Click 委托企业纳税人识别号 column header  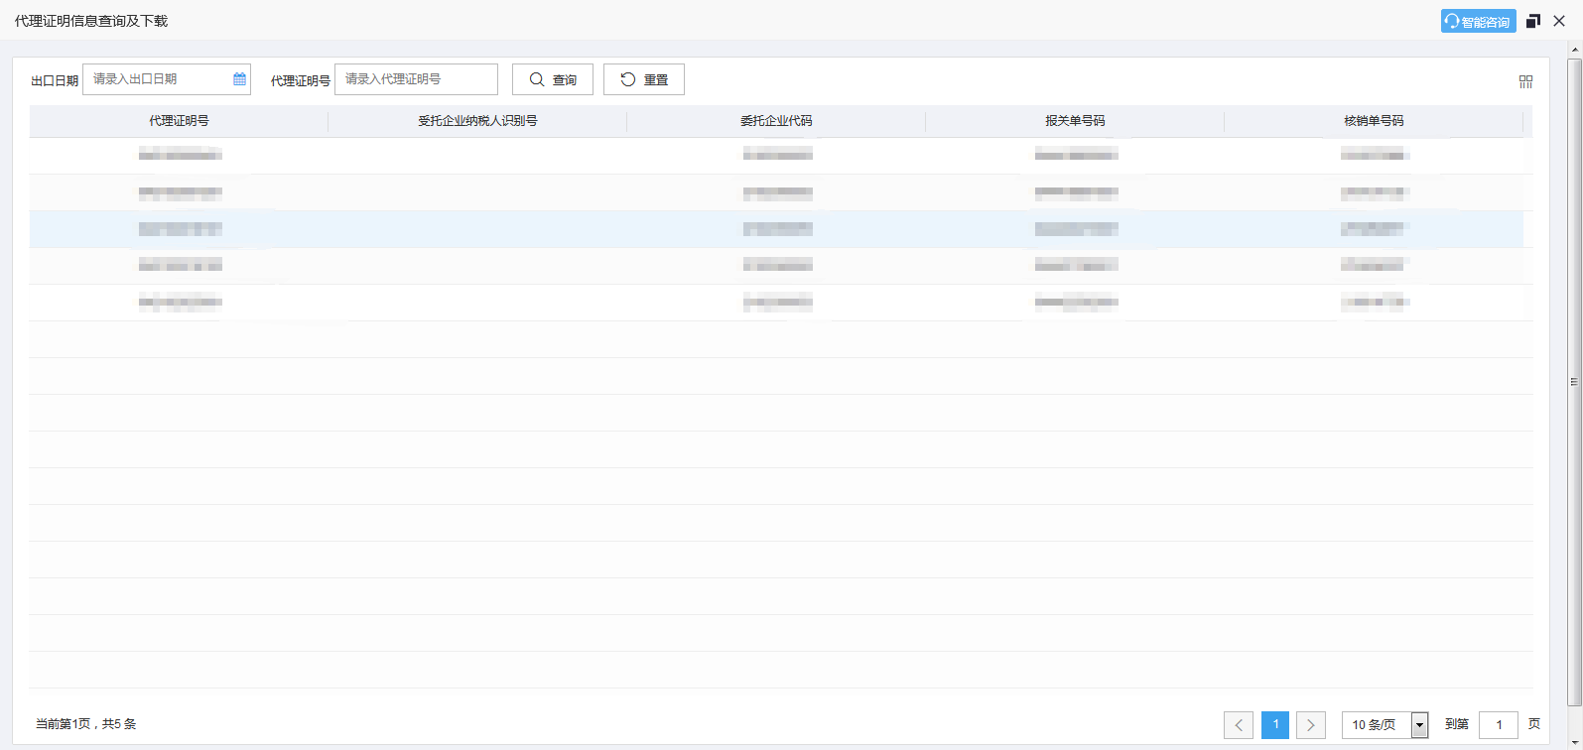pyautogui.click(x=477, y=121)
